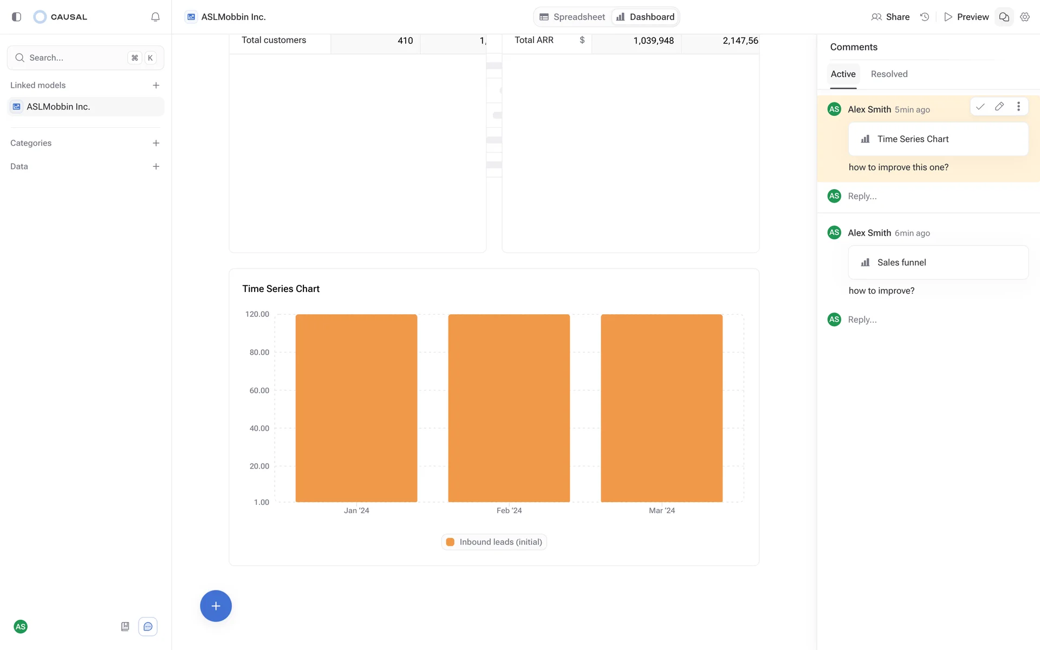Toggle the left sidebar panel icon
Screen dimensions: 1040x650
click(16, 17)
